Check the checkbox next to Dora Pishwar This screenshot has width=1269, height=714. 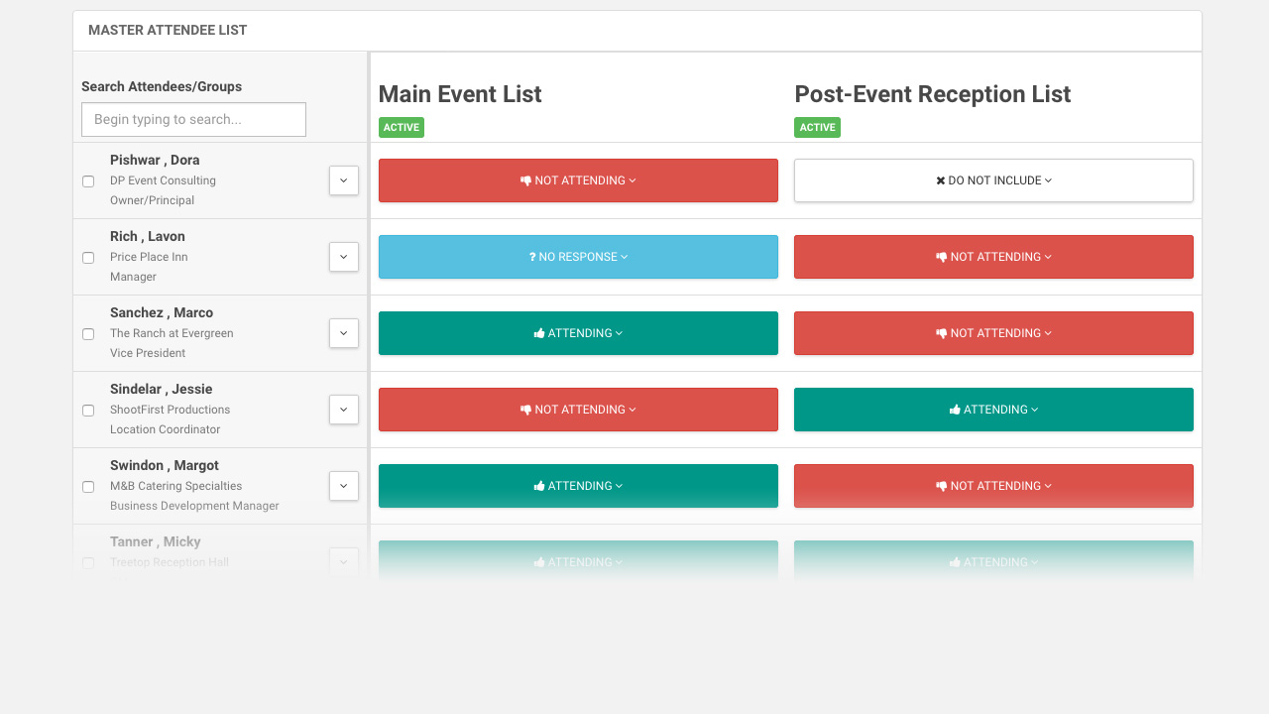(87, 181)
